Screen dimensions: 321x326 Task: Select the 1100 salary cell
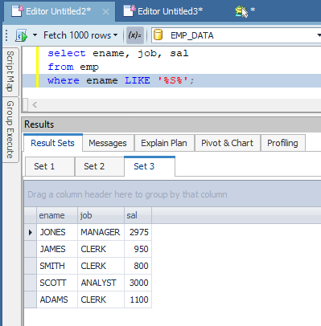tap(138, 300)
